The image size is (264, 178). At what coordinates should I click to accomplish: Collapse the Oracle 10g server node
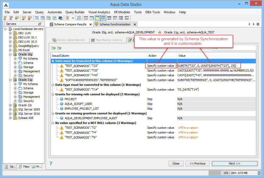pos(10,54)
